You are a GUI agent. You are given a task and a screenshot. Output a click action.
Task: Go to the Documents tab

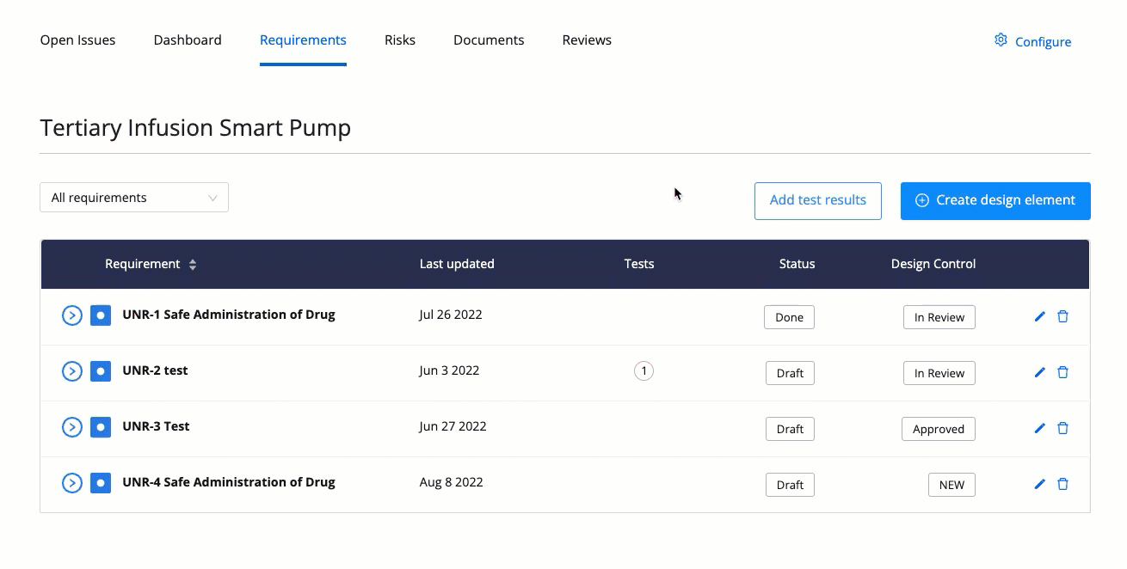[489, 40]
